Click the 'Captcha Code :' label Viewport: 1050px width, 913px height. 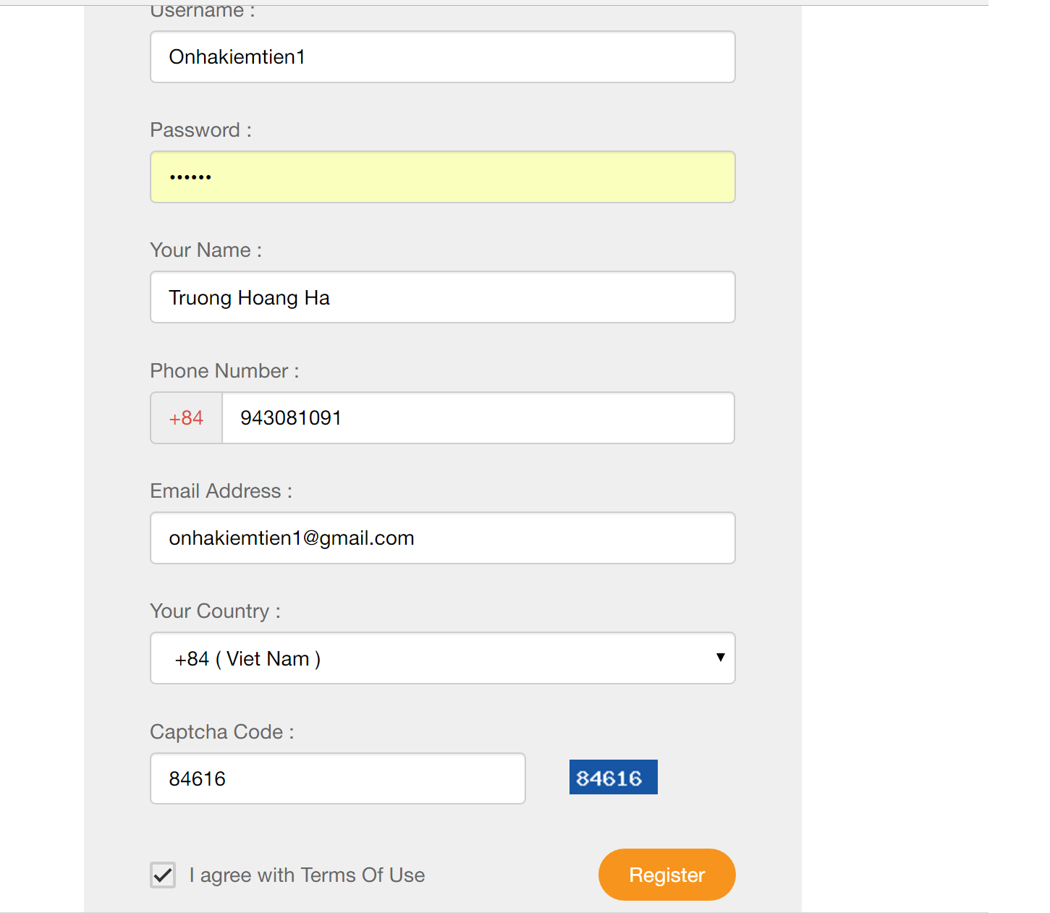(x=221, y=731)
